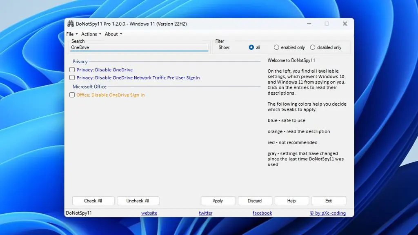Image resolution: width=418 pixels, height=235 pixels.
Task: Click the Uncheck All button
Action: click(138, 201)
